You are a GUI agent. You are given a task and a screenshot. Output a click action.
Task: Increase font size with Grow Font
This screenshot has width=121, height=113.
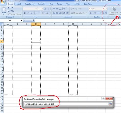[x=45, y=9]
